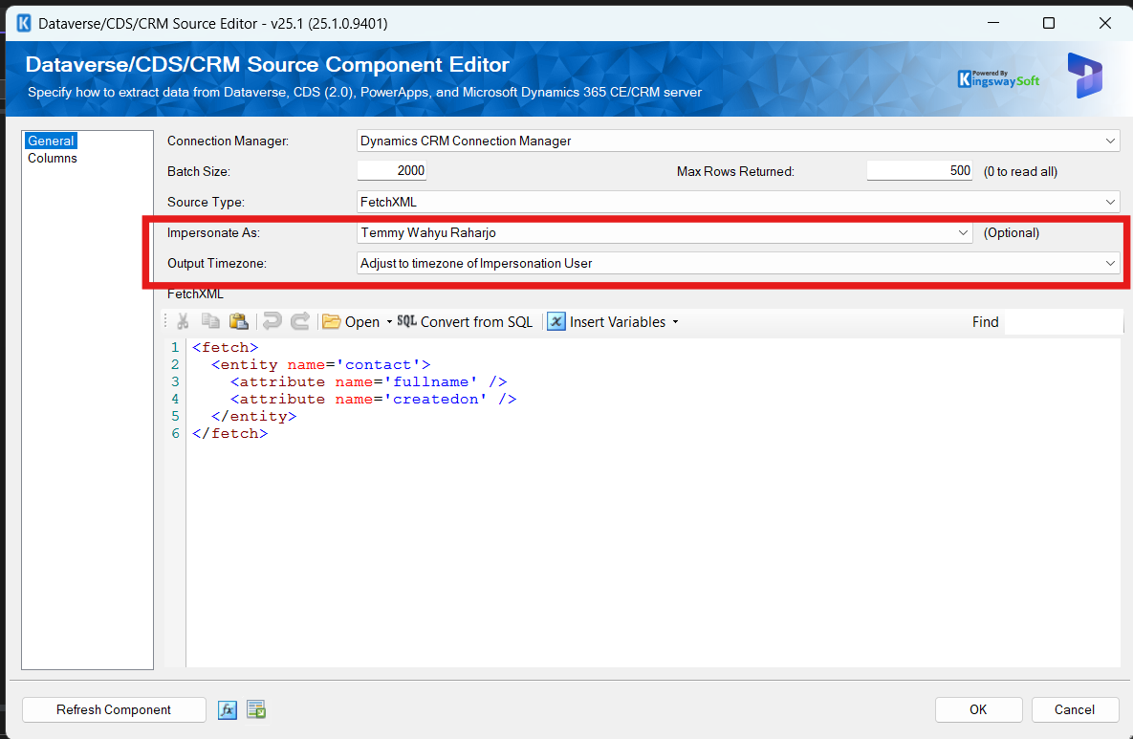Minimize the Source Editor window
1133x739 pixels.
pyautogui.click(x=993, y=23)
